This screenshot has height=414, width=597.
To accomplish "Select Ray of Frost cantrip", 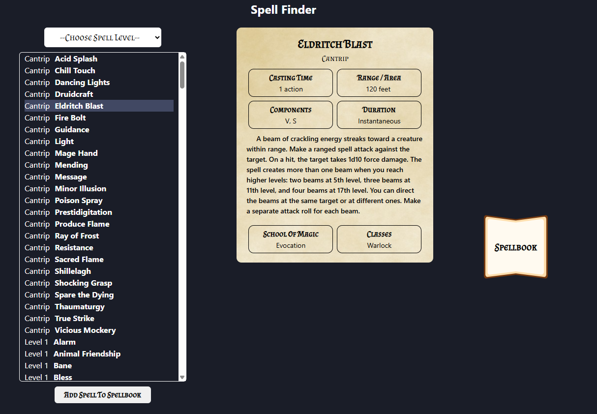I will (77, 236).
